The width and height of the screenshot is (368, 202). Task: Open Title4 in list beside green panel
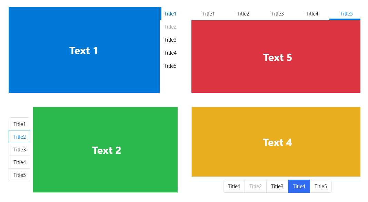click(x=19, y=162)
